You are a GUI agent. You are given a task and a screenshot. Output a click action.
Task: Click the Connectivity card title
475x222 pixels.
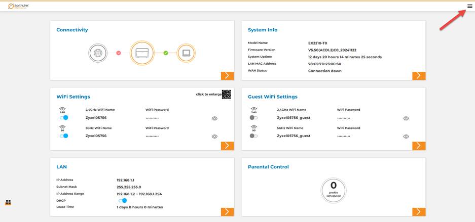[72, 30]
